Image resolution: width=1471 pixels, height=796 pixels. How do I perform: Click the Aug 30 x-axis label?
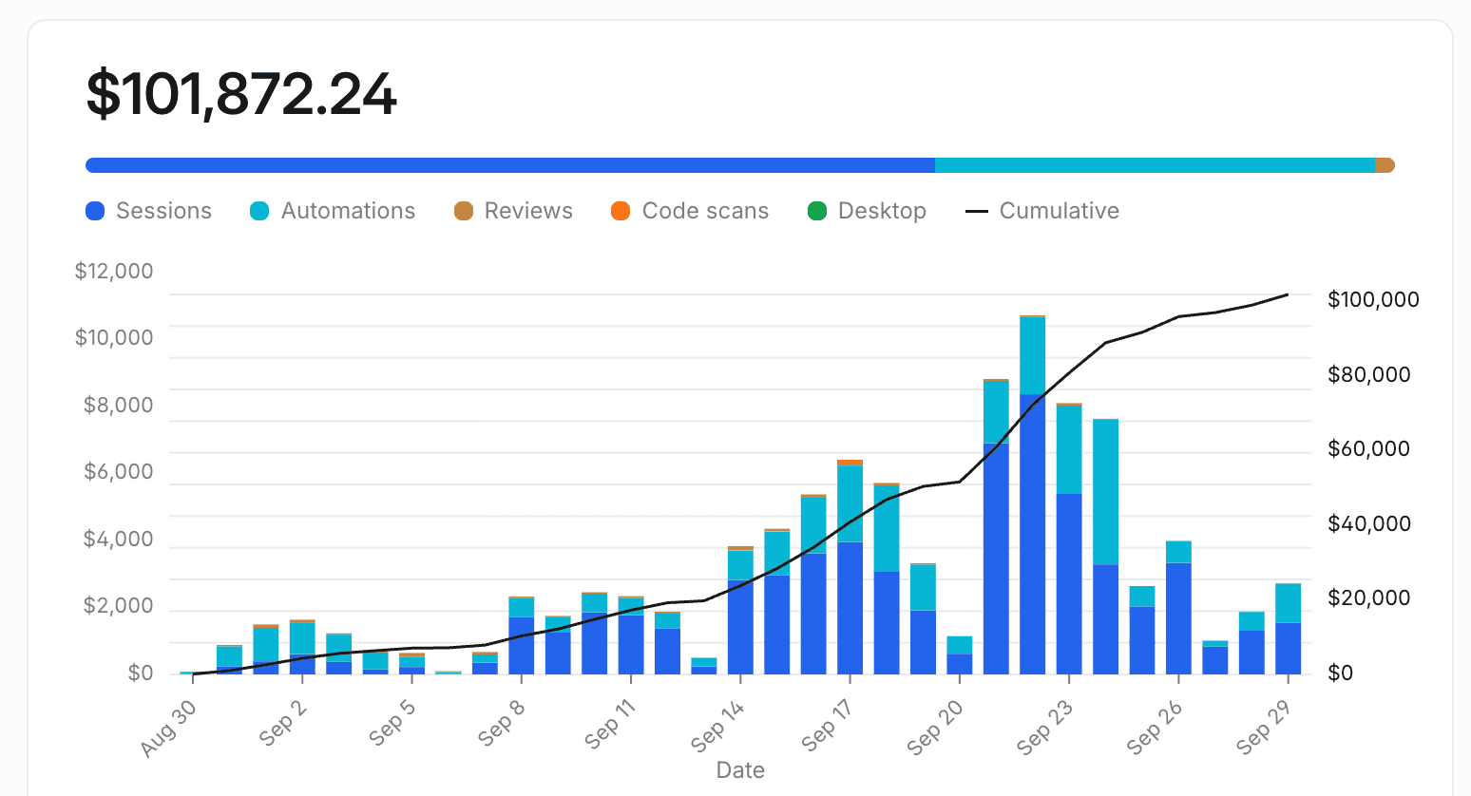(x=168, y=729)
